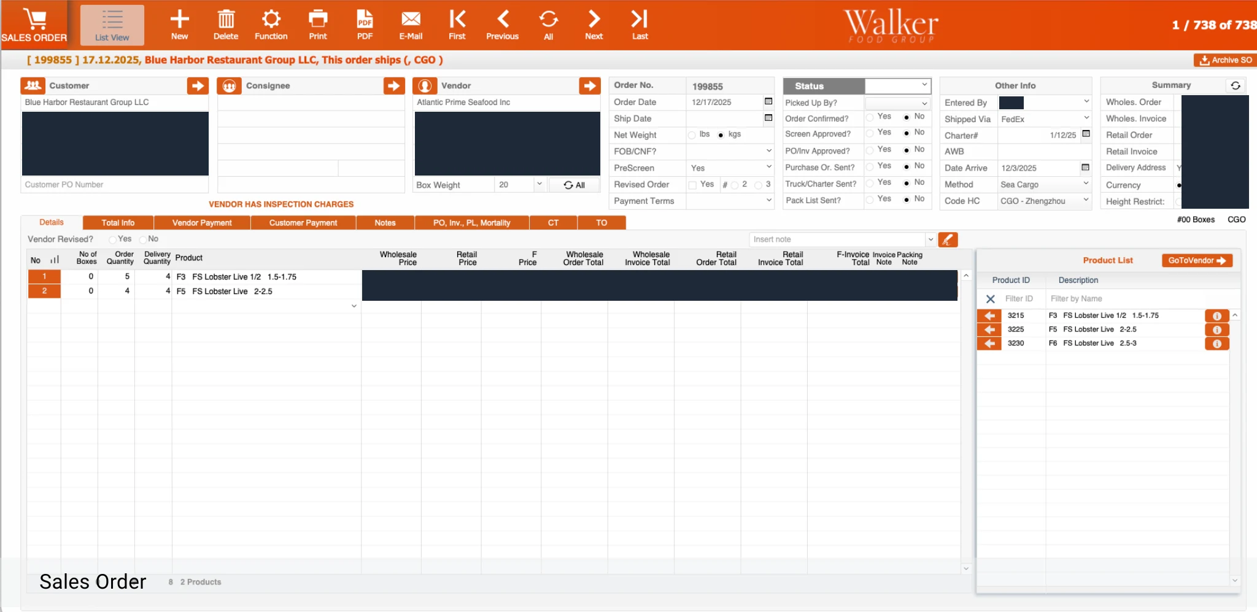Open List View
This screenshot has height=612, width=1257.
tap(112, 25)
